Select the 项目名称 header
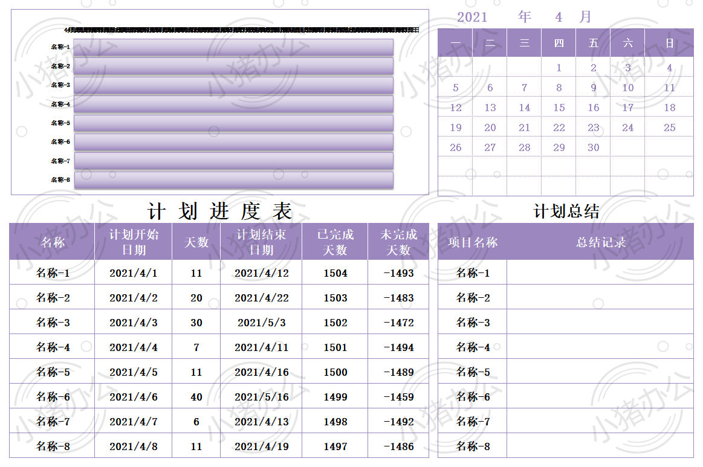Viewport: 703px width, 467px height. click(x=473, y=242)
